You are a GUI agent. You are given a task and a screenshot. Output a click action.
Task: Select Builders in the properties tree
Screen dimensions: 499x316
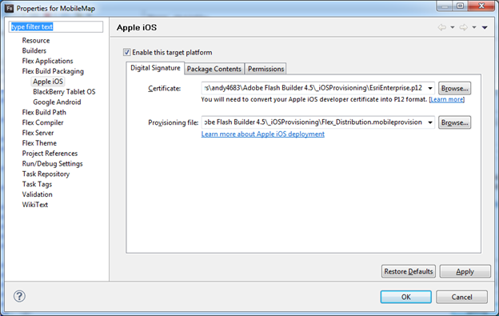pyautogui.click(x=34, y=50)
